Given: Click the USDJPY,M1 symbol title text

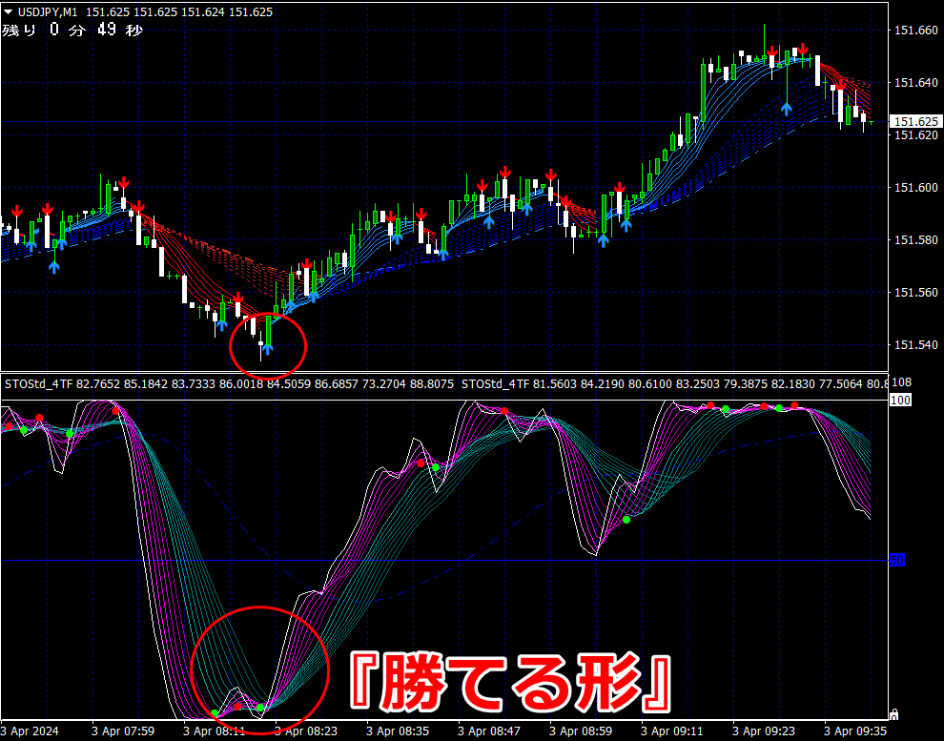Looking at the screenshot, I should [48, 12].
